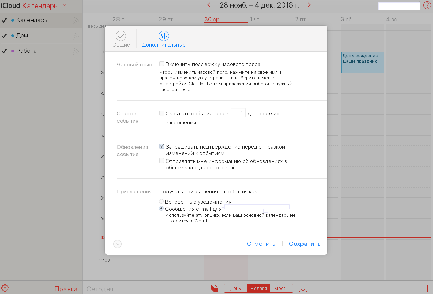Open sharing options for Работа calendar
433x294 pixels.
click(x=76, y=52)
